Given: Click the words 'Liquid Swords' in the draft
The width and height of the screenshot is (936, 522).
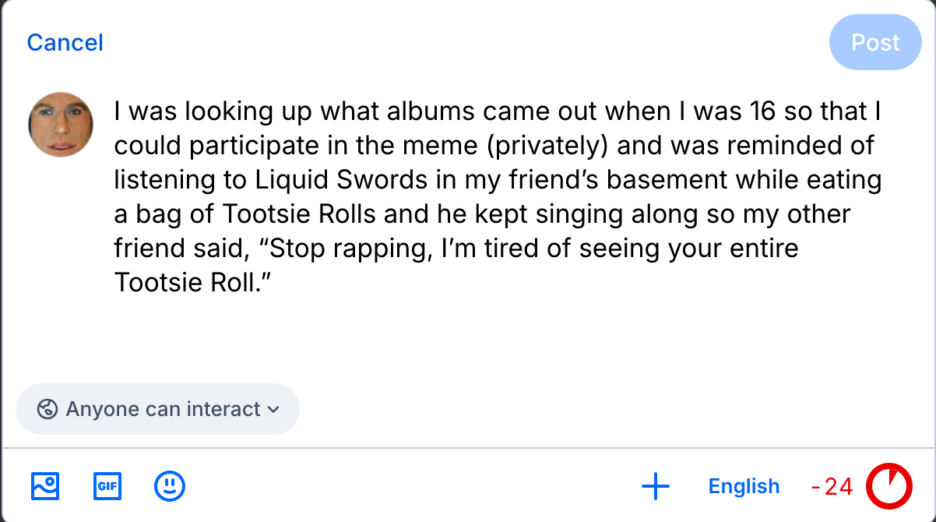Looking at the screenshot, I should tap(341, 180).
